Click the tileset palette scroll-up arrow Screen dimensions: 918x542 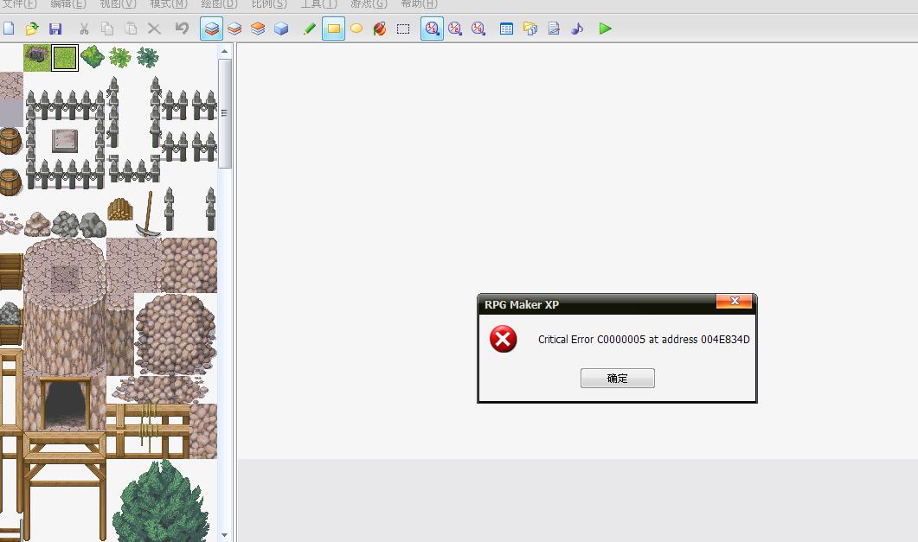[x=224, y=52]
